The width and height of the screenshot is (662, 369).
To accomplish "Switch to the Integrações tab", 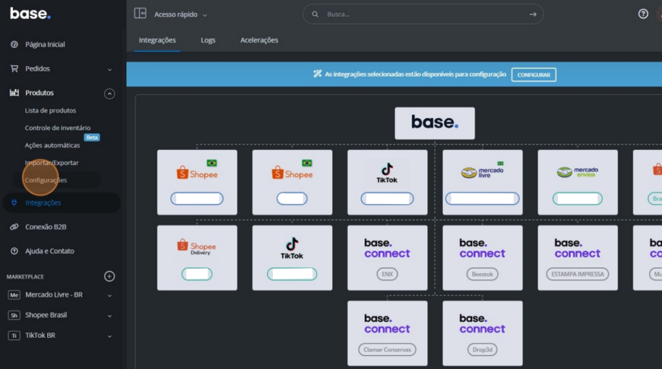I will pos(157,40).
